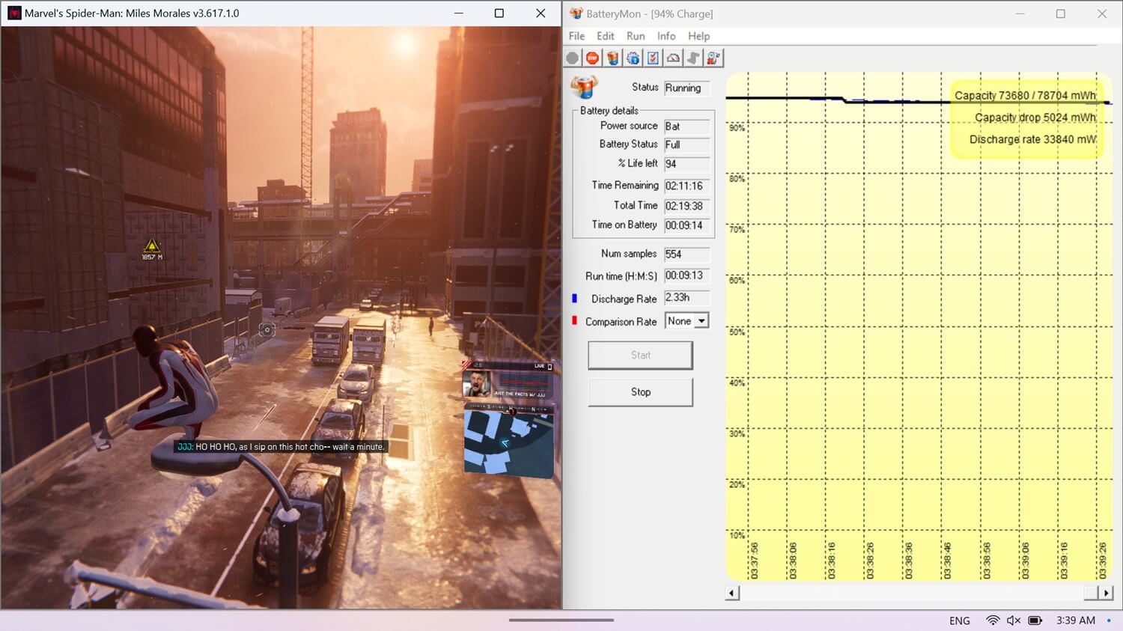Click the Wi-Fi icon in system tray
This screenshot has height=631, width=1123.
click(x=993, y=621)
